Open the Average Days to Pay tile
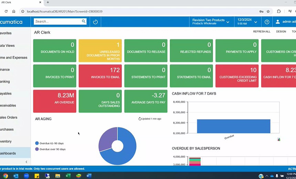The image size is (296, 179). (x=146, y=101)
